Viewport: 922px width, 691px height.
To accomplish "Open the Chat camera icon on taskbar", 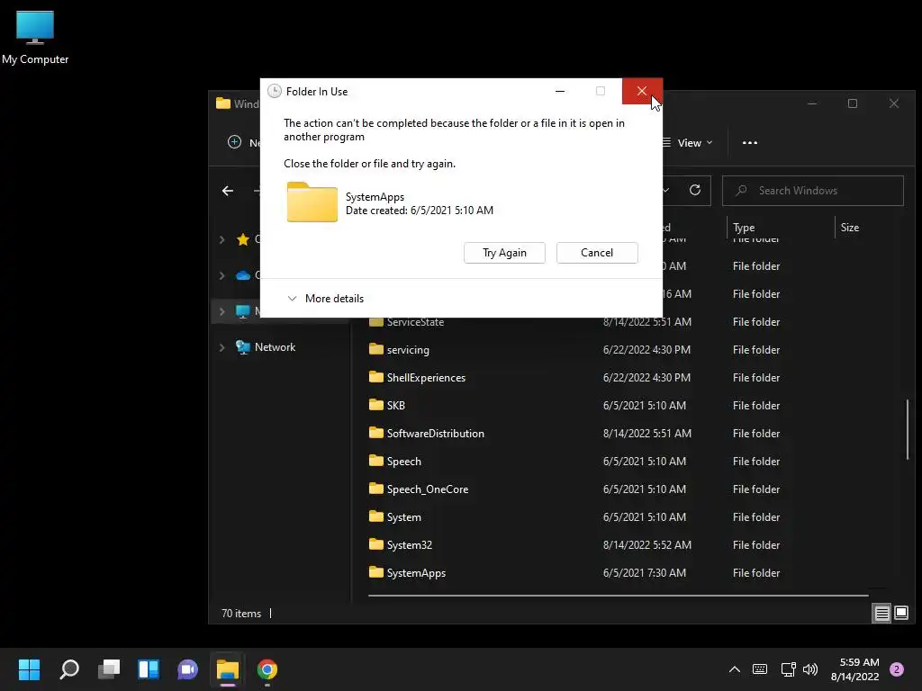I will 187,669.
